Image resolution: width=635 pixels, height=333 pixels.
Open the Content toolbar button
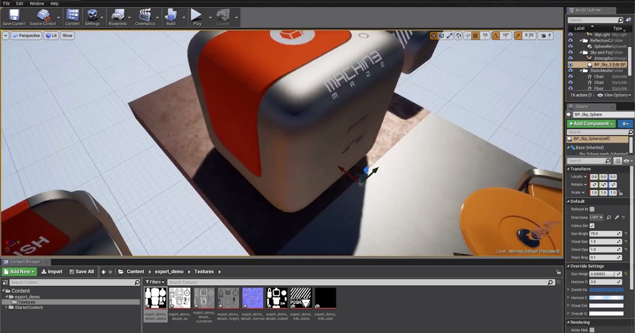click(72, 17)
